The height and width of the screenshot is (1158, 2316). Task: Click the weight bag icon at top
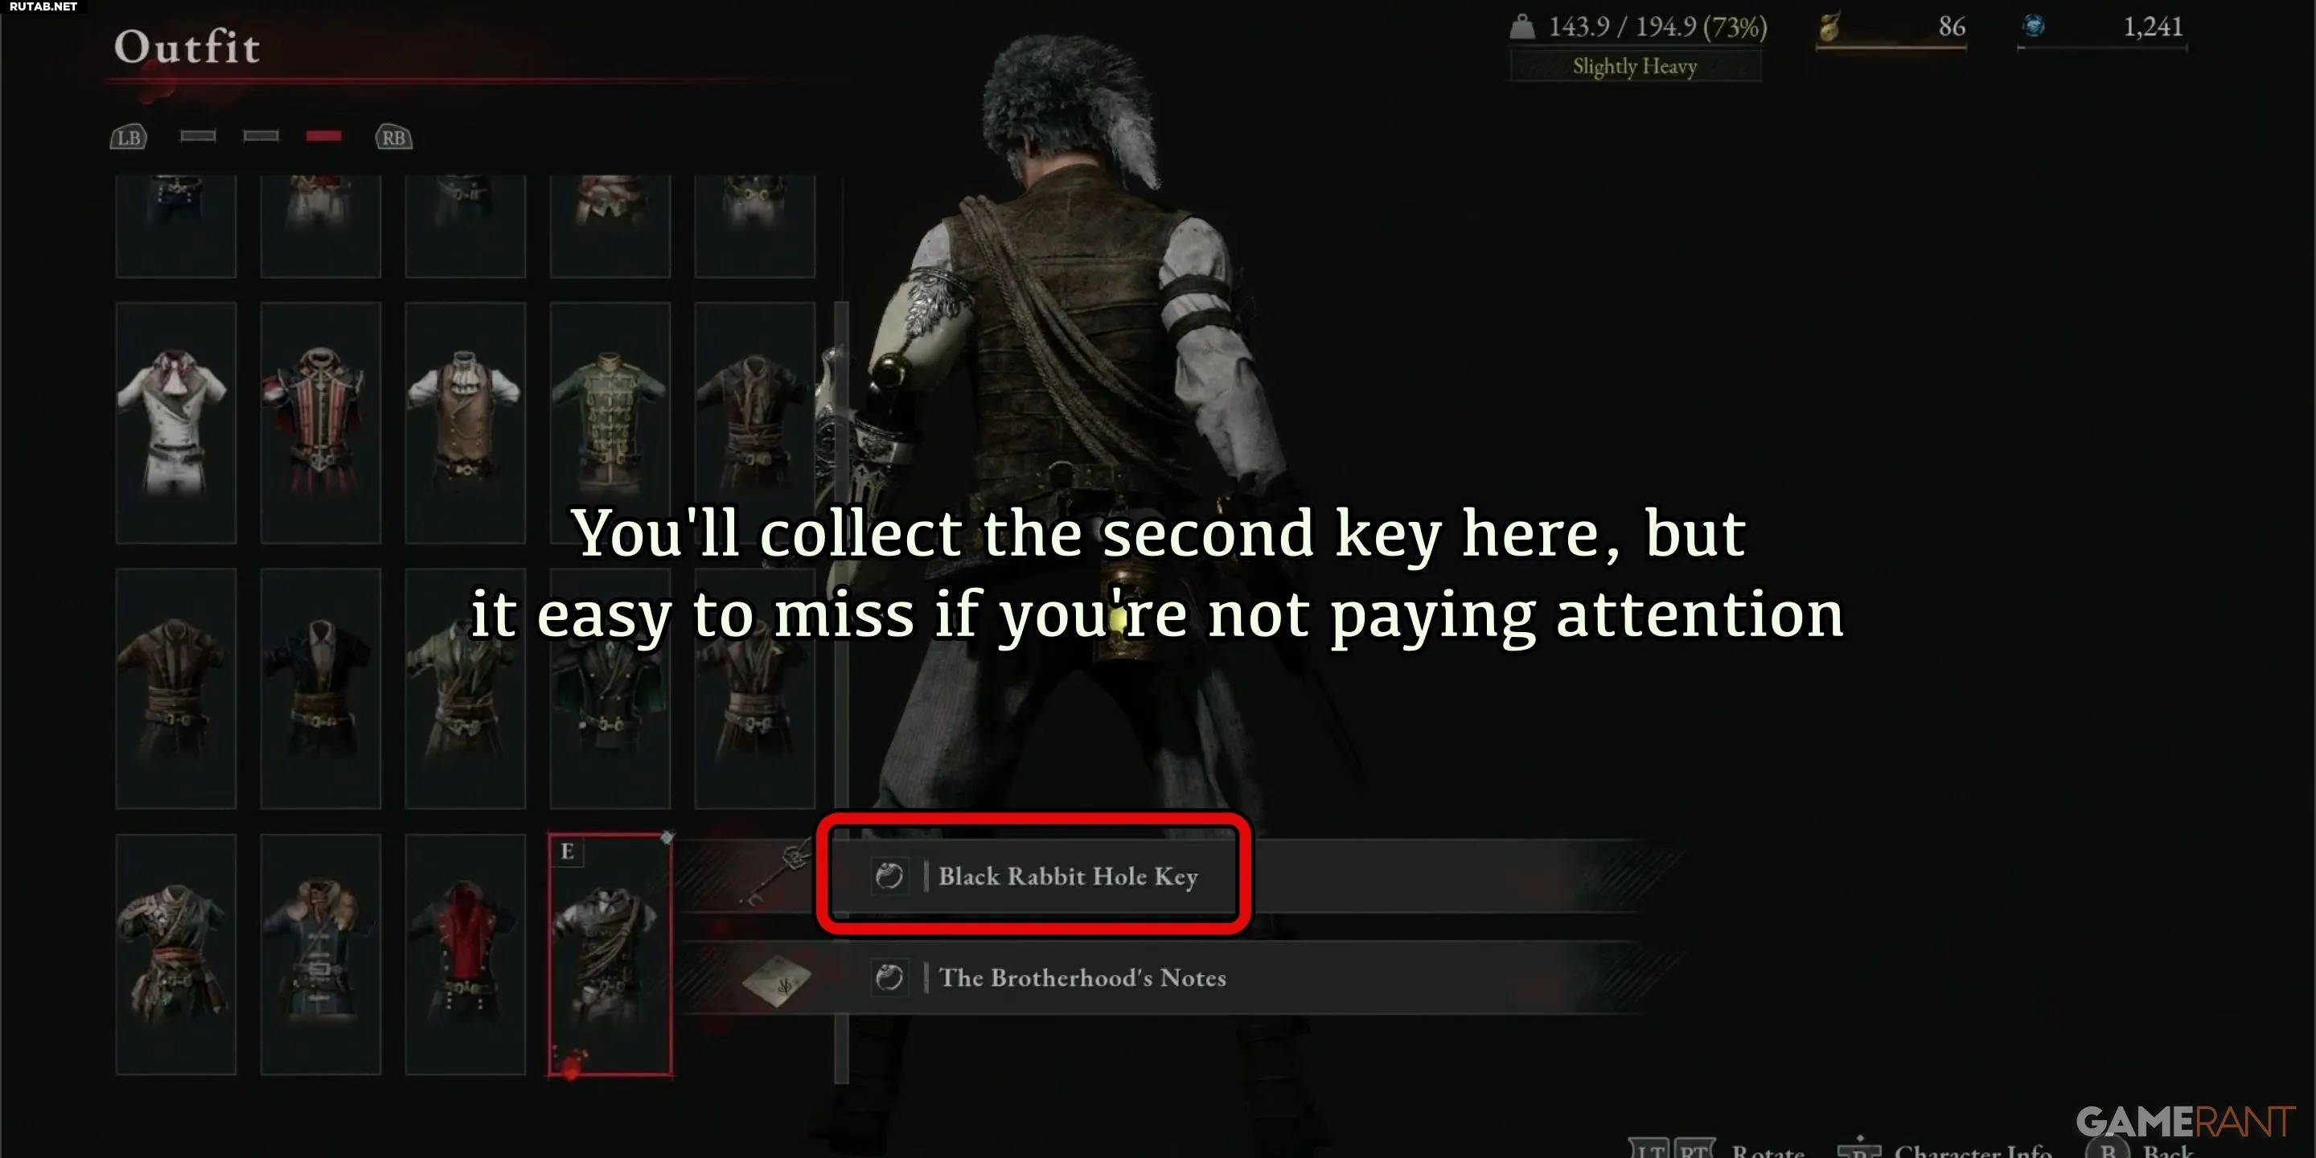pos(1522,26)
